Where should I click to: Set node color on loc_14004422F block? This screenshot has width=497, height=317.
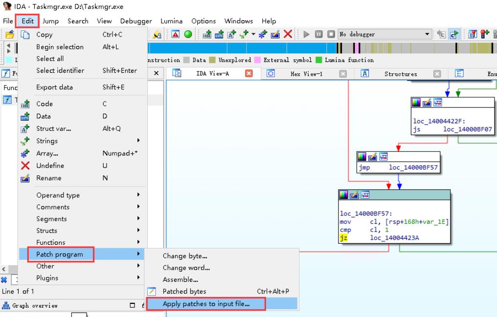(416, 103)
